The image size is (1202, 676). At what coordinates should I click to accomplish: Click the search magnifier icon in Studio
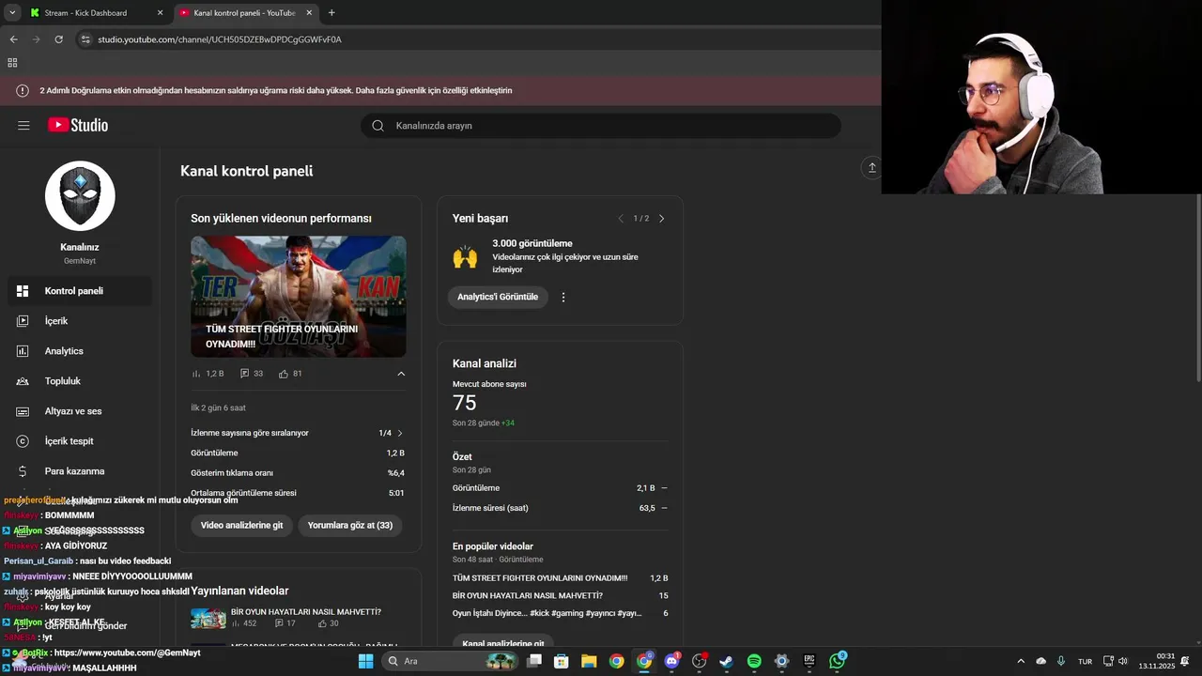tap(378, 126)
